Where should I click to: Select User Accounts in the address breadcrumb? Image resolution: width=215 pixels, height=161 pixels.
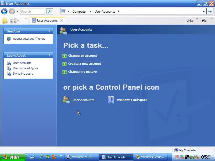tap(105, 12)
